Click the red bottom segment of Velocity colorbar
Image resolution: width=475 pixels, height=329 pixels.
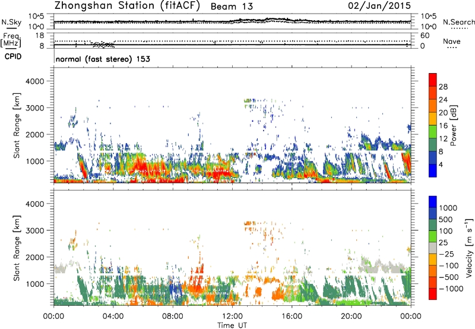click(433, 294)
